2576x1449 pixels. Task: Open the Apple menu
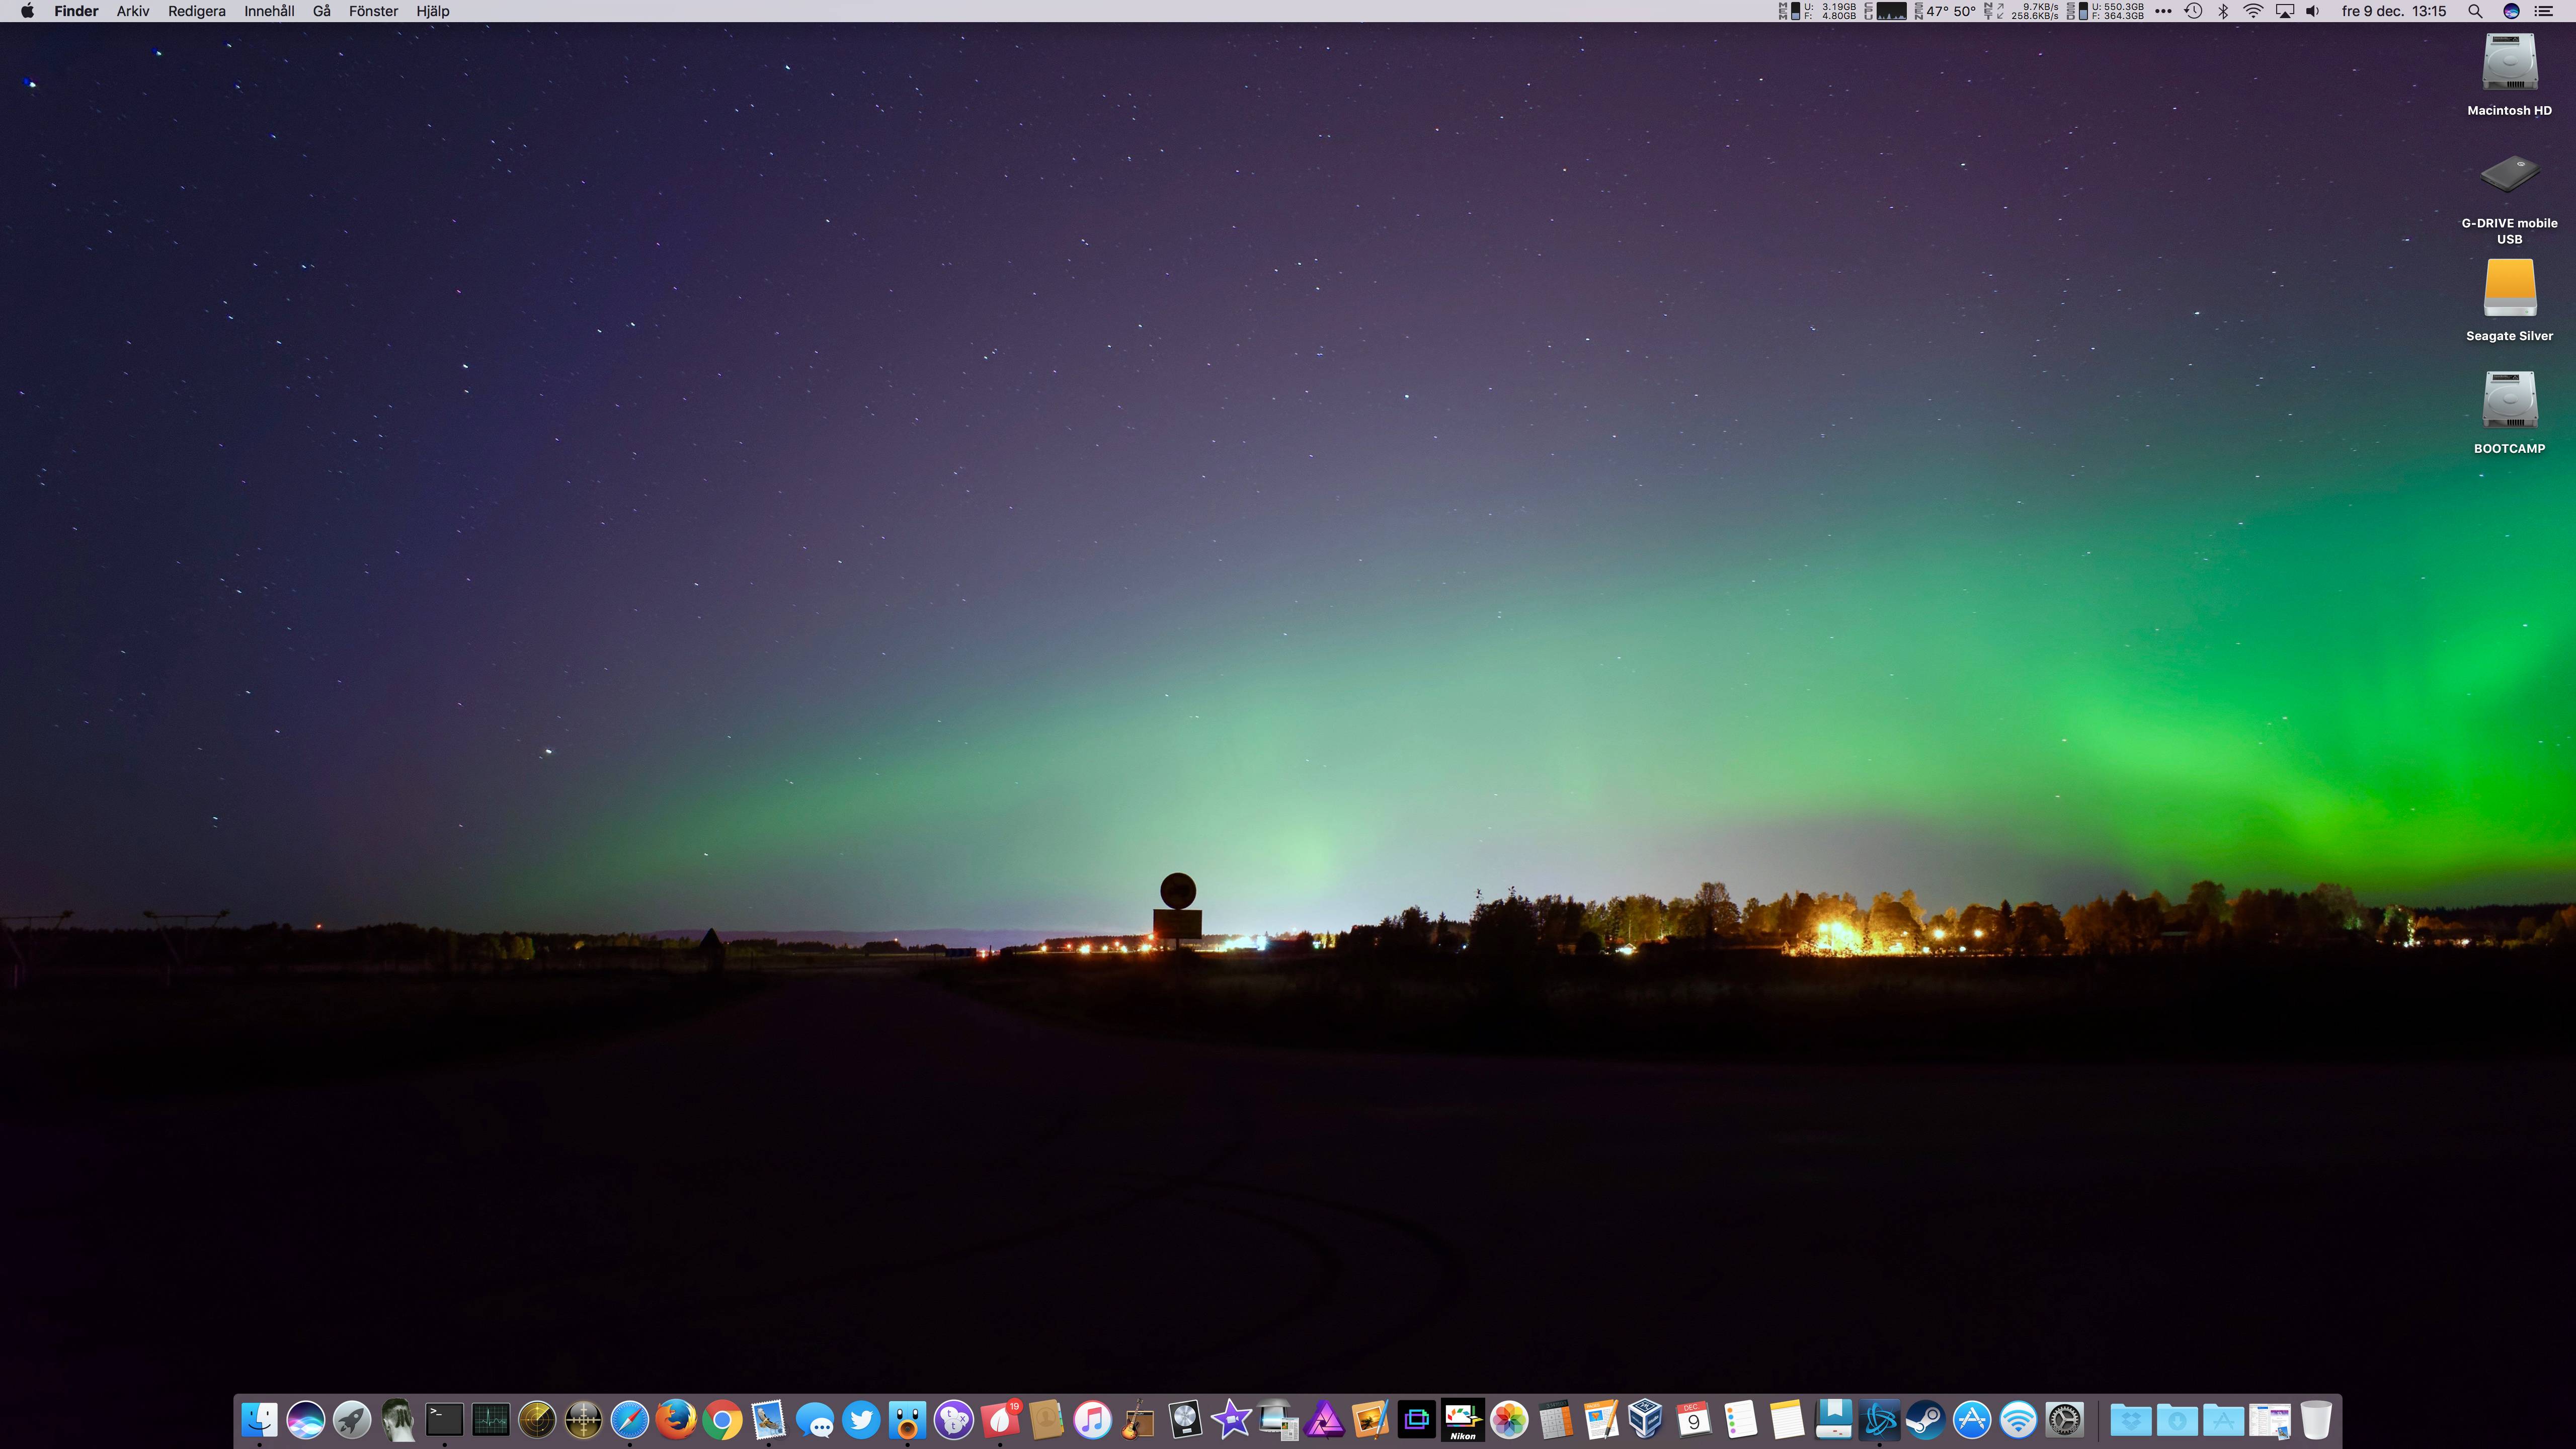coord(27,11)
